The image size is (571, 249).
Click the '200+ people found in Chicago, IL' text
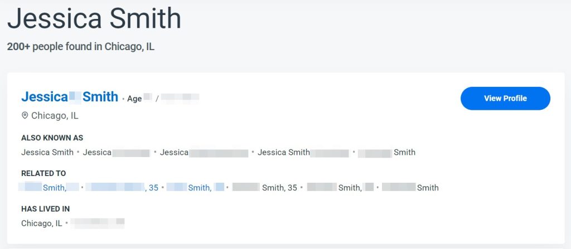(80, 47)
